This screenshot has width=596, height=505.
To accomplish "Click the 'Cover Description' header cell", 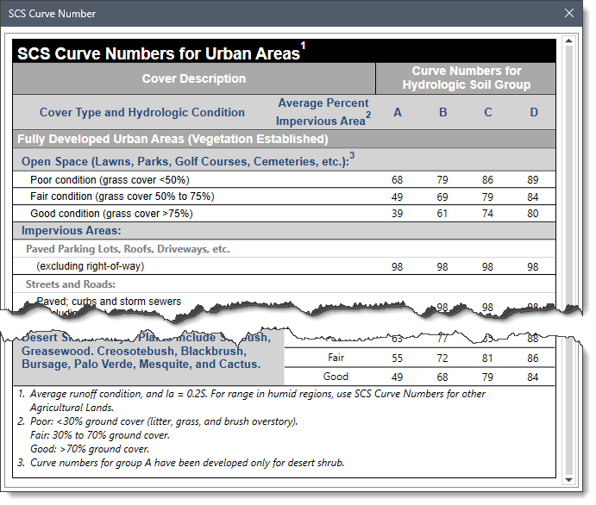I will pyautogui.click(x=194, y=78).
